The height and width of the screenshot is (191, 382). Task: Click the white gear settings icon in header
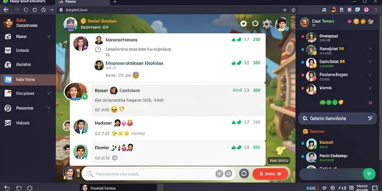(x=255, y=24)
